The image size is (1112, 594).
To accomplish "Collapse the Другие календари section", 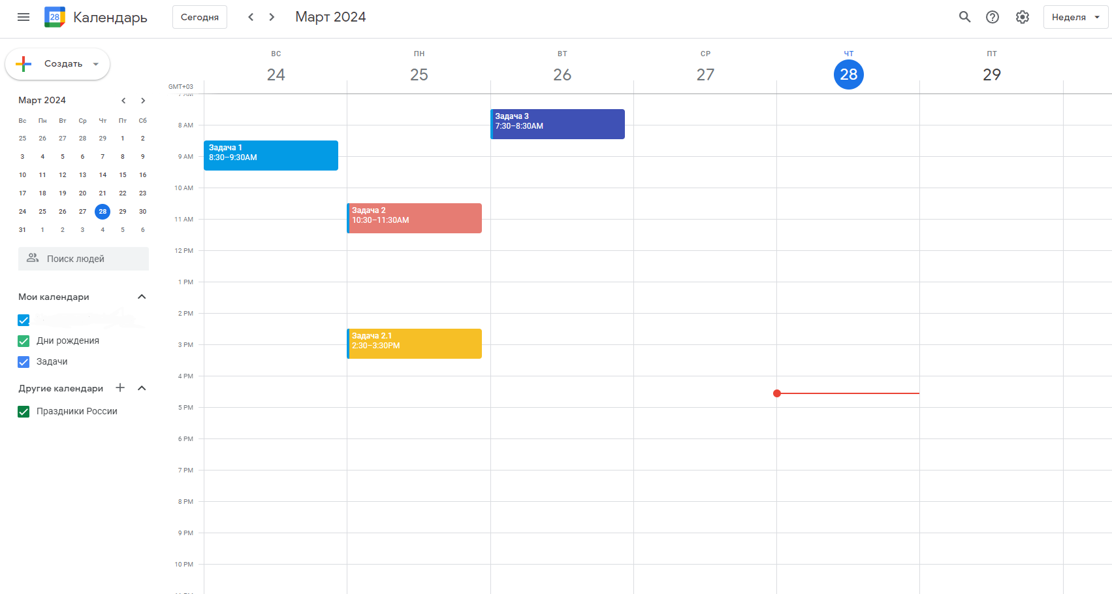I will 142,388.
